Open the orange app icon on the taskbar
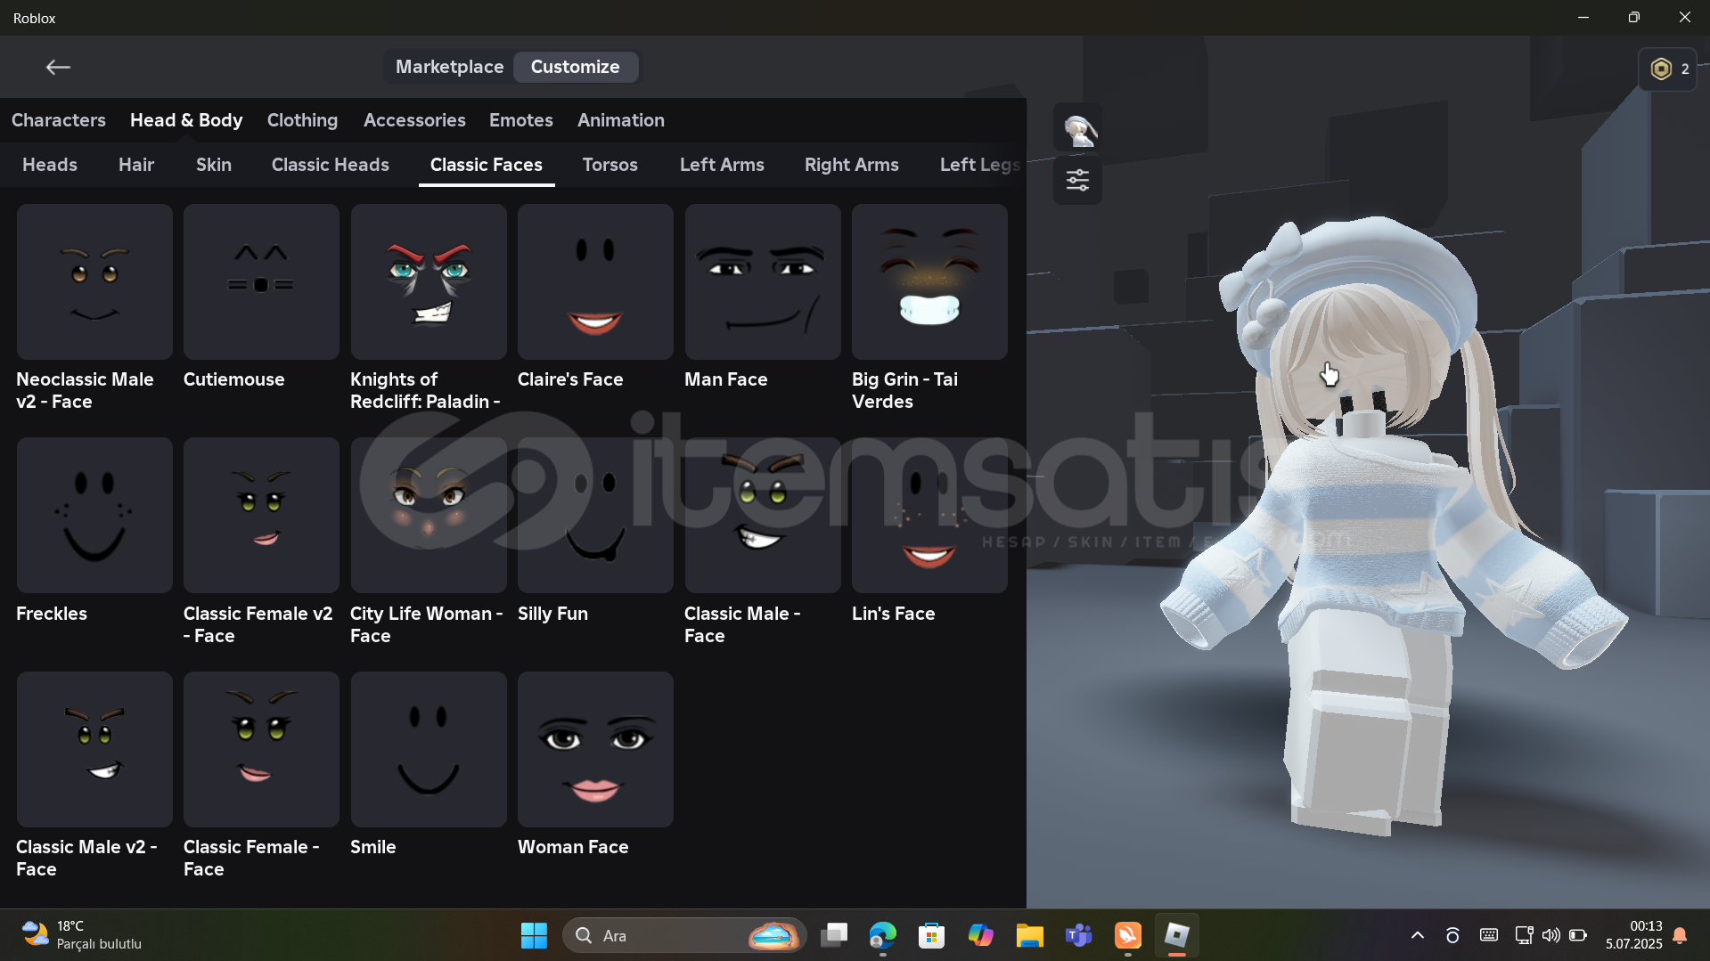 point(1127,935)
